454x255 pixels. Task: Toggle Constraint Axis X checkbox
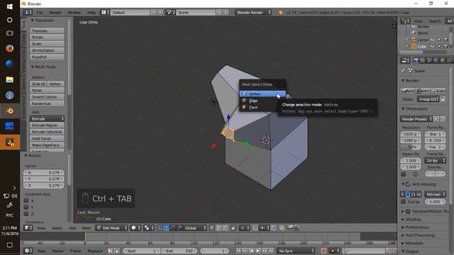click(x=26, y=200)
